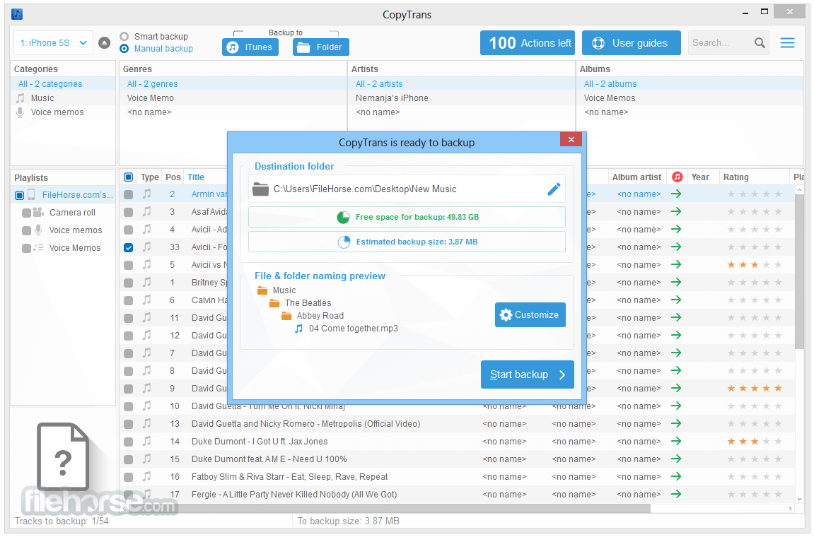
Task: Click the Camera roll playlist icon
Action: click(38, 212)
